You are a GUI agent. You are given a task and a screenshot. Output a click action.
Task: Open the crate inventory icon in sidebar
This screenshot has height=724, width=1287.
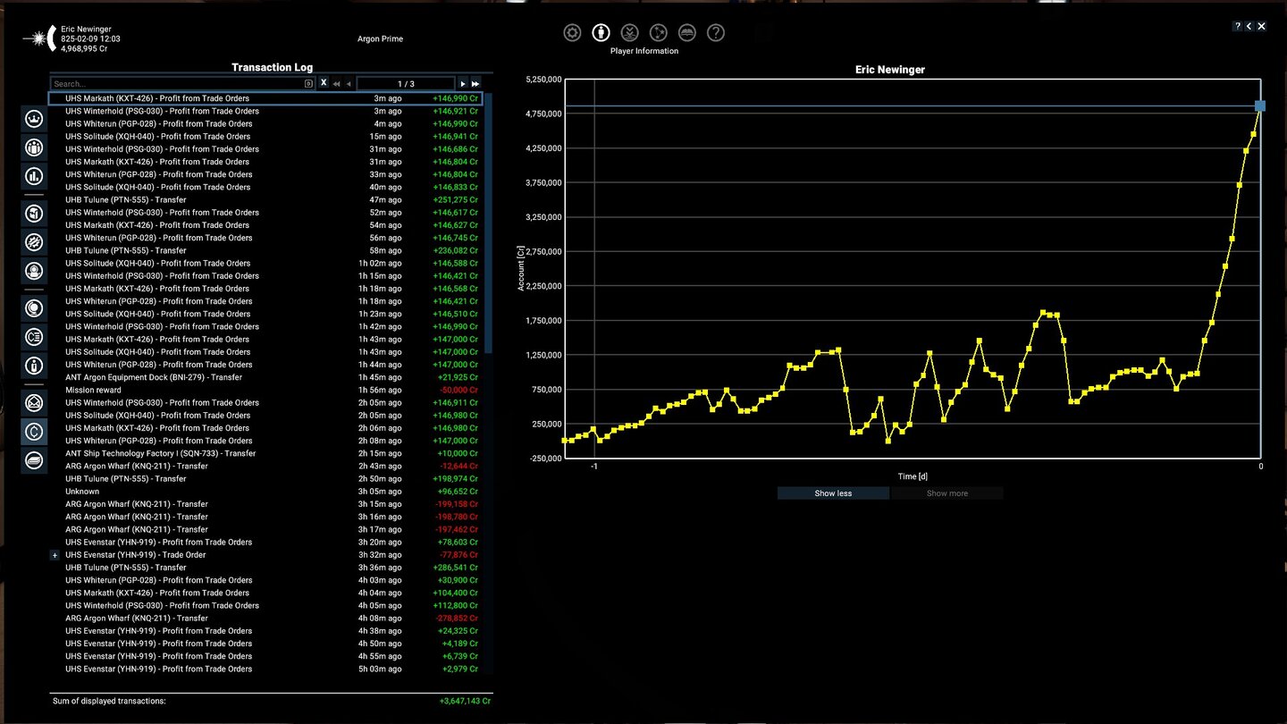click(x=34, y=213)
